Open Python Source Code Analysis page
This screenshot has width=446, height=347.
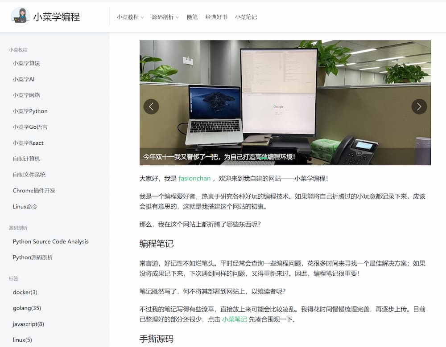point(50,241)
